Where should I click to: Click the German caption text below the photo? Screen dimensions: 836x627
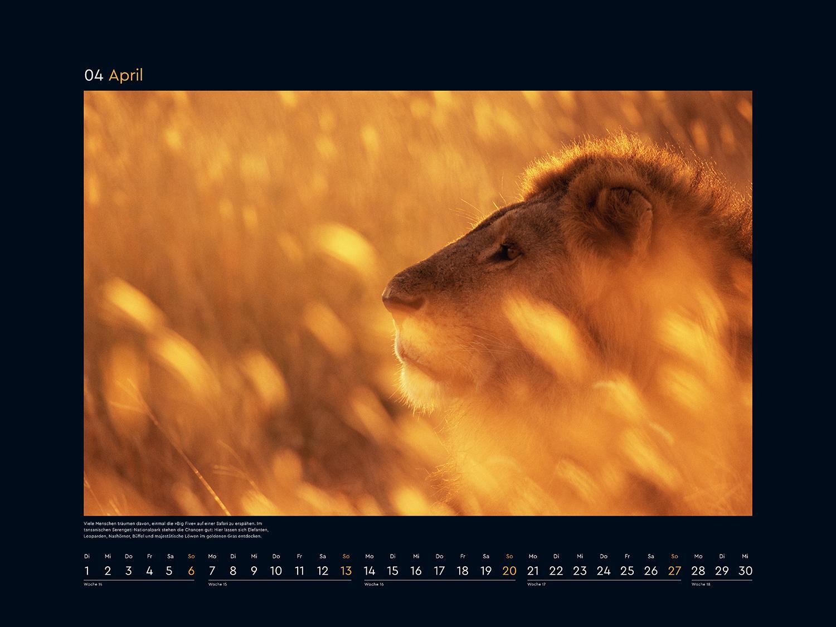(x=177, y=529)
